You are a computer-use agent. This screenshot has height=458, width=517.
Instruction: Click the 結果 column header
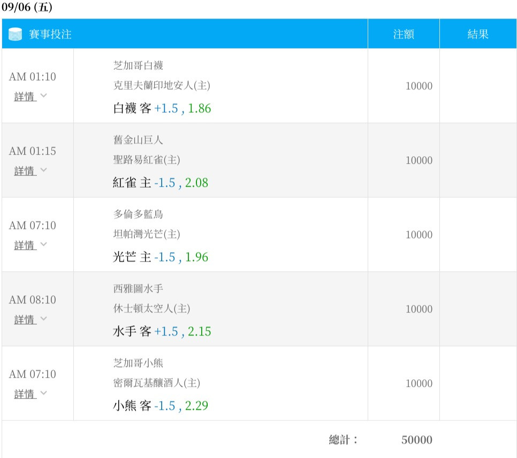tap(478, 34)
